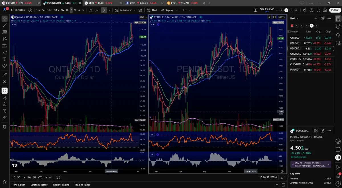Image resolution: width=342 pixels, height=188 pixels.
Task: Create an Alert
Action: click(x=152, y=10)
